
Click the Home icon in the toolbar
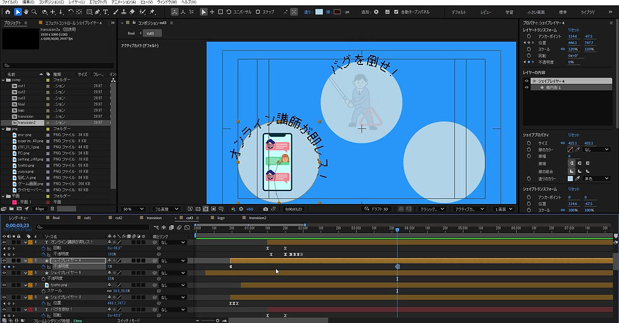[8, 12]
